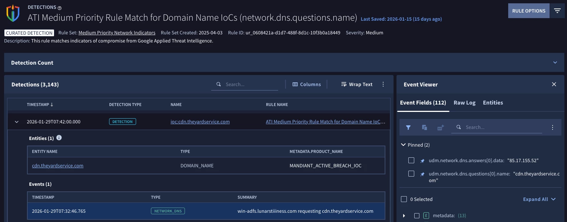Click the Last Saved 2026-01-15 label

tap(401, 19)
